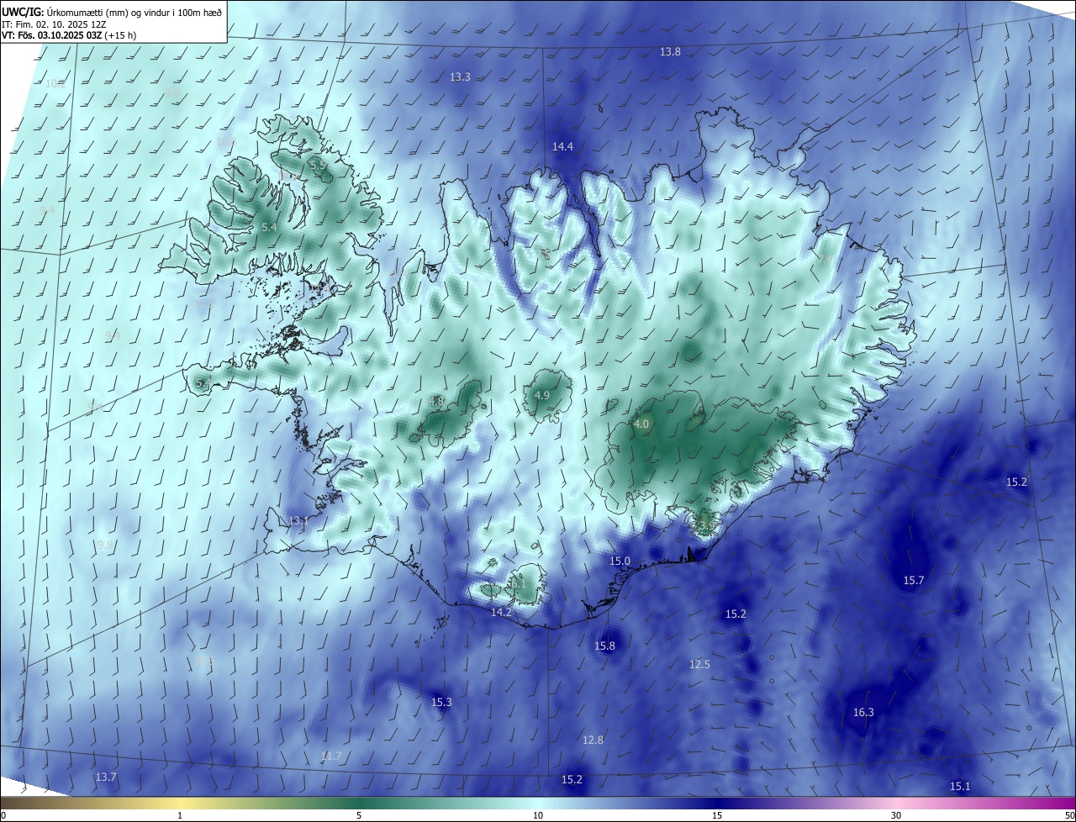
Task: Select the 13.3 value label on the map
Action: click(x=460, y=77)
